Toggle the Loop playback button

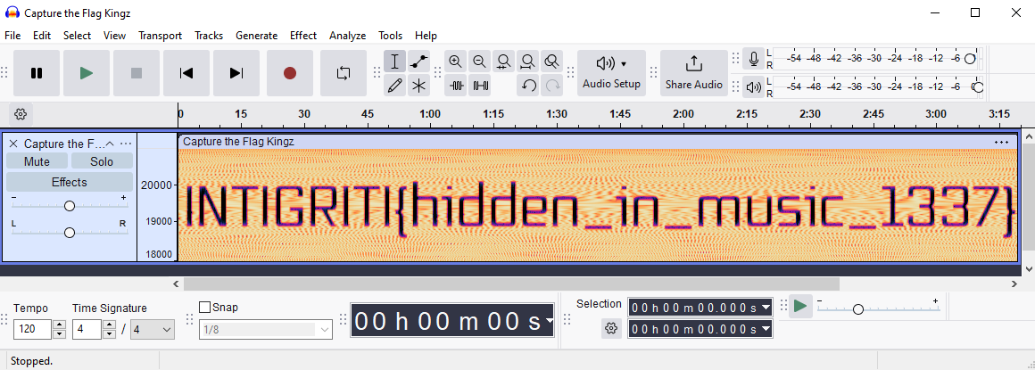click(344, 73)
